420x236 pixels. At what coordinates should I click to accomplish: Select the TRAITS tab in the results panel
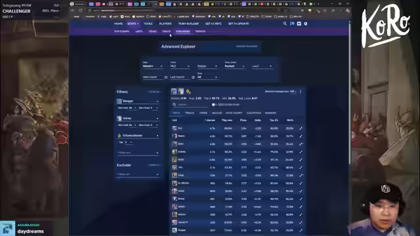point(190,113)
